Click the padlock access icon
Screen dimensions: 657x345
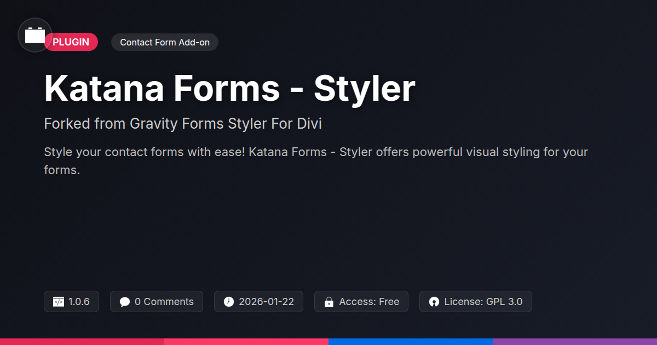329,302
